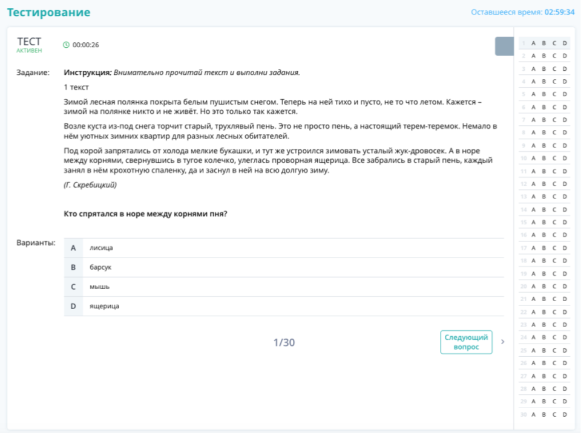Click the green timer clock icon
581x433 pixels.
click(x=66, y=45)
